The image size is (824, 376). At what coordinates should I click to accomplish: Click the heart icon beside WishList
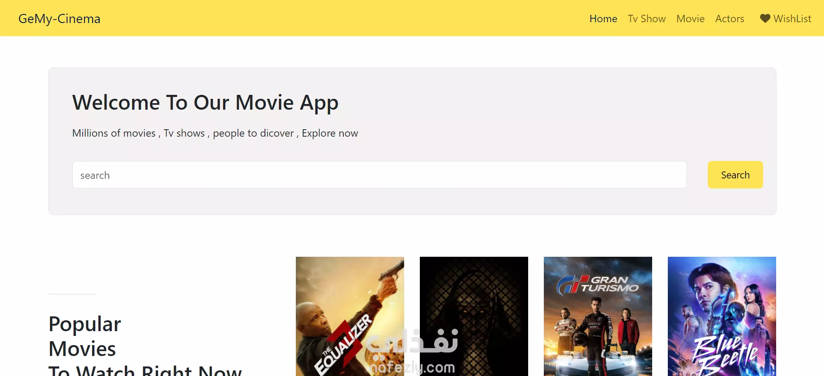[x=765, y=18]
